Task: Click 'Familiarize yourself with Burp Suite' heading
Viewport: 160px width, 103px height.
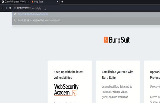Action: pos(118,75)
